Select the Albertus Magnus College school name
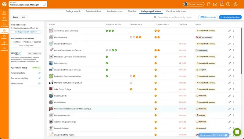 coord(65,122)
